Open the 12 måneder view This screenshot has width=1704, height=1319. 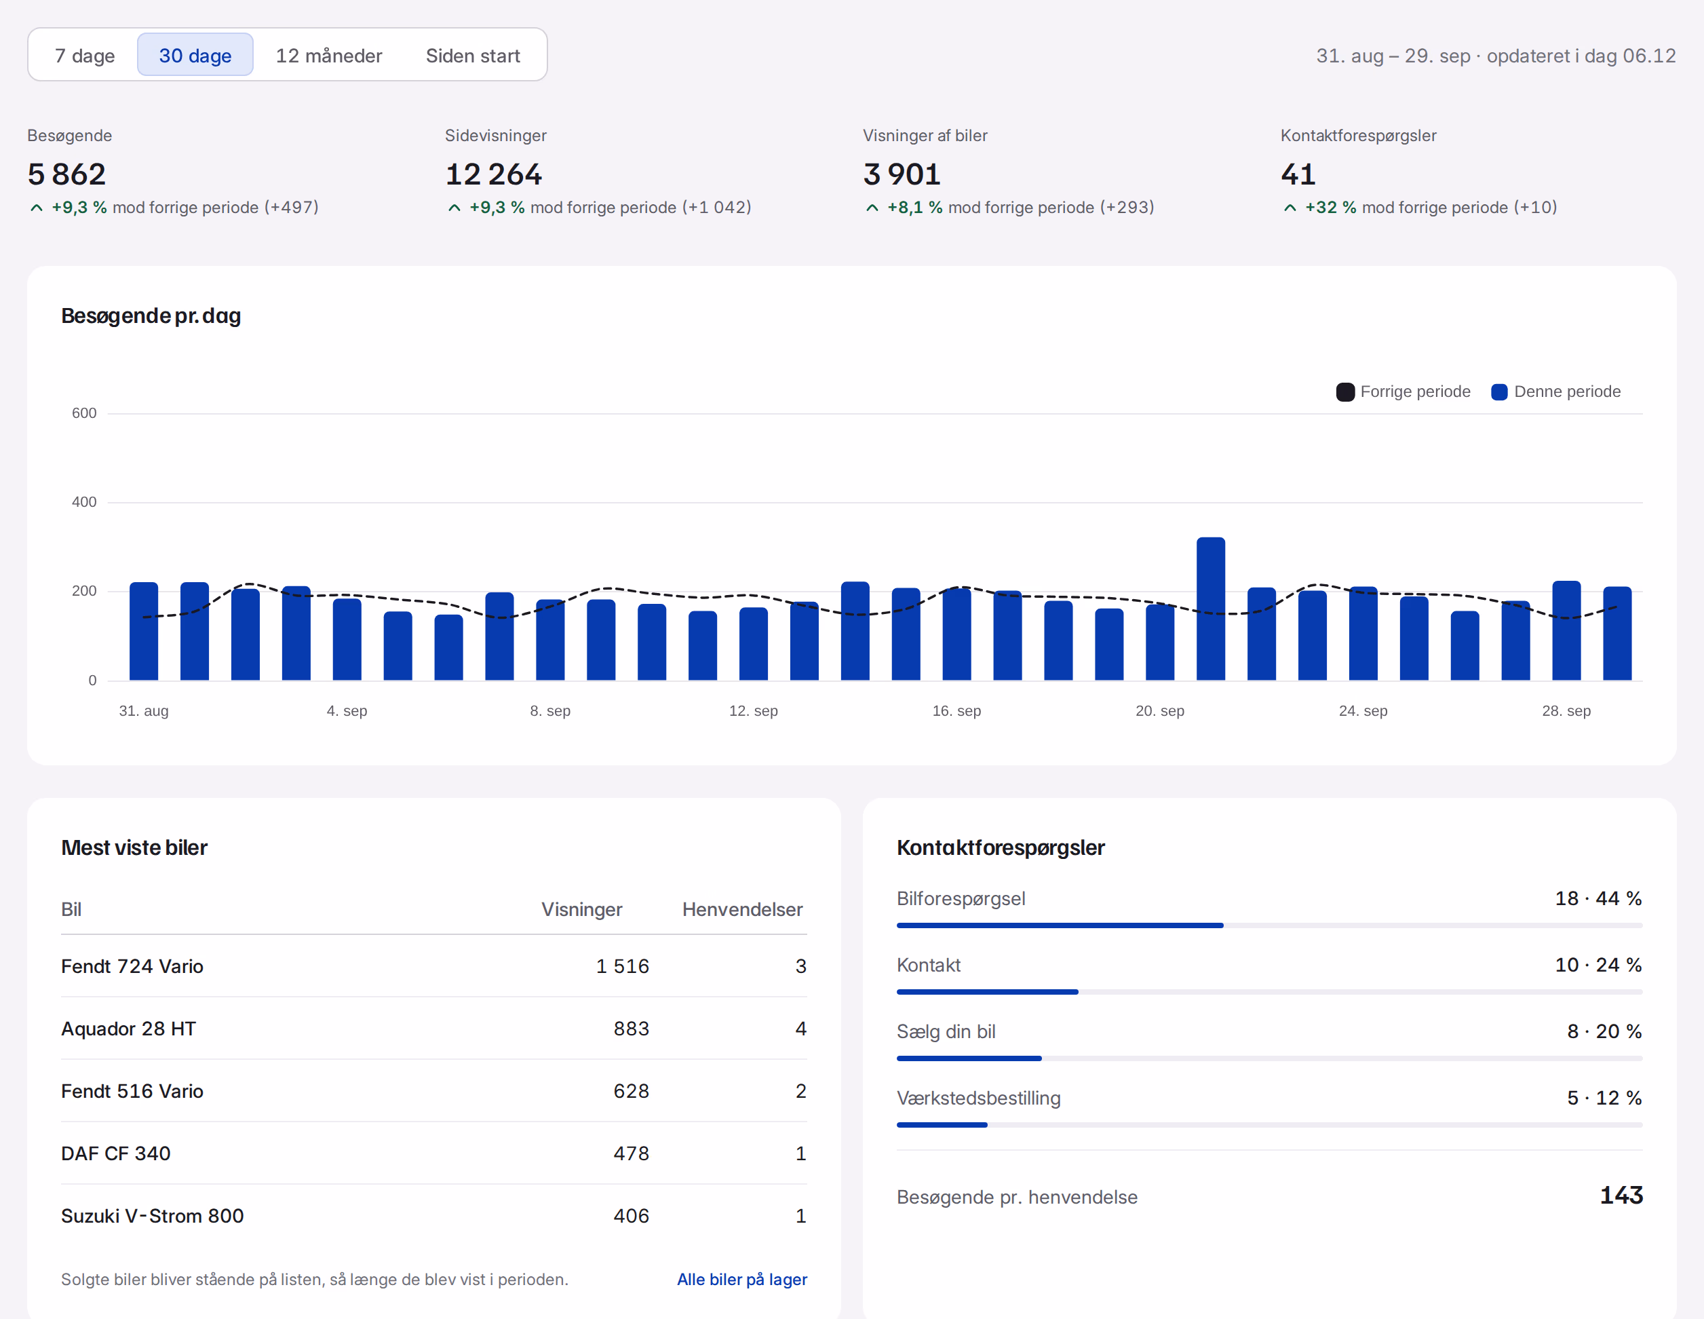point(328,56)
